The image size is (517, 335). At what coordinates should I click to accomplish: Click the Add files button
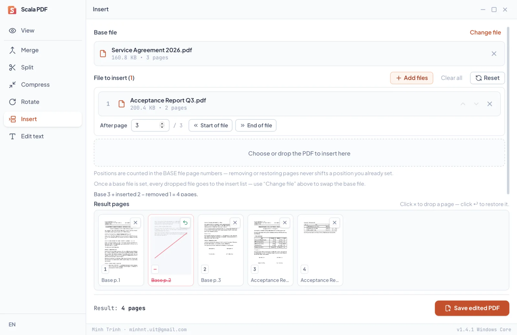[412, 78]
